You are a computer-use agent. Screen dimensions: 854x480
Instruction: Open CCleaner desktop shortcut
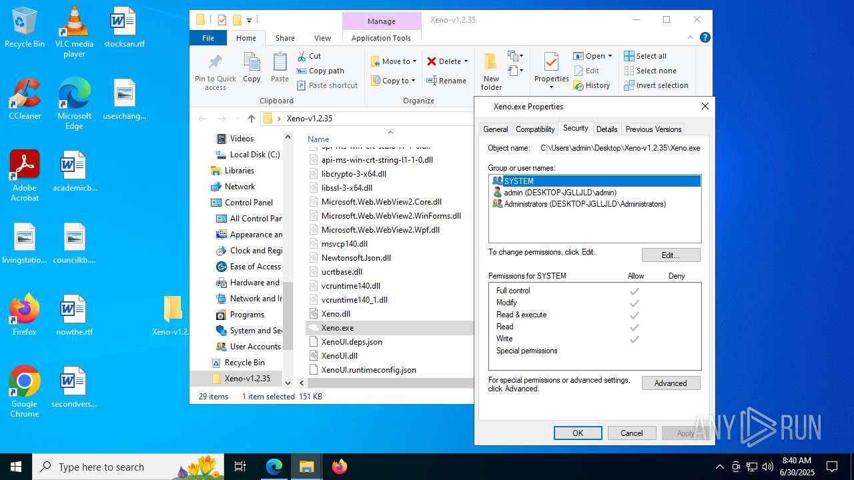tap(25, 99)
